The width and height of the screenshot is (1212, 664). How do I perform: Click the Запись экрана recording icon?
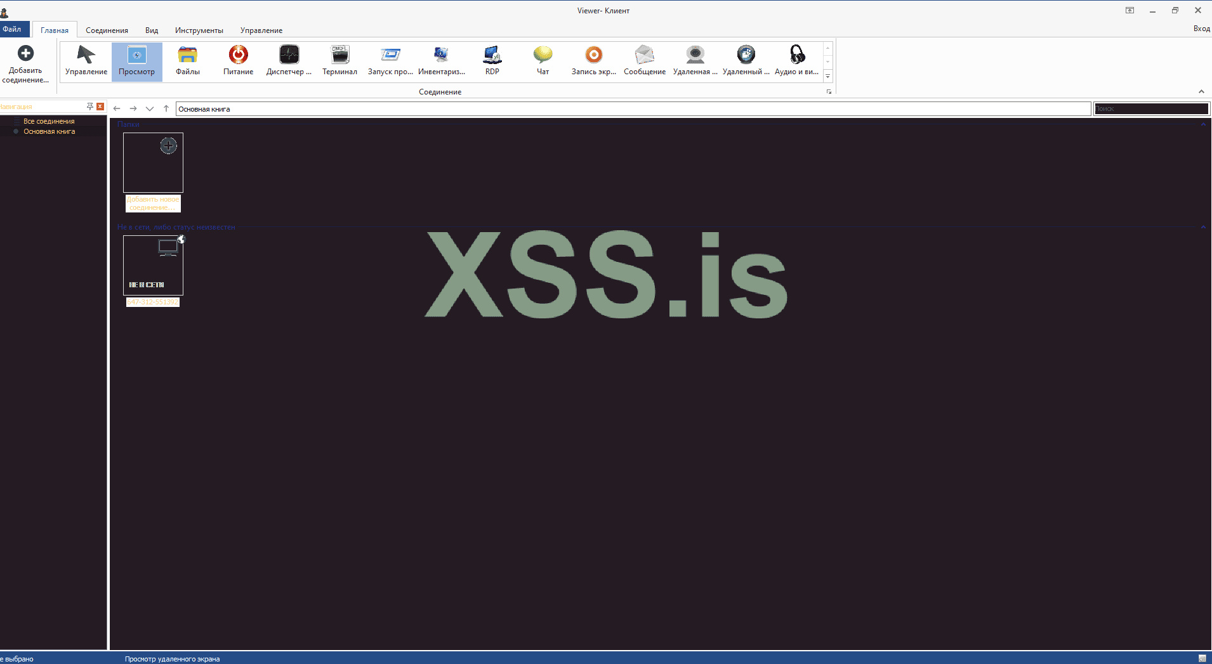coord(594,62)
